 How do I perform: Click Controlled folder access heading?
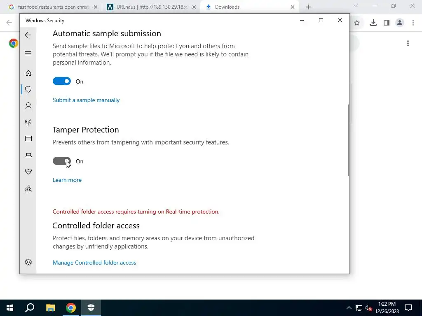coord(96,225)
